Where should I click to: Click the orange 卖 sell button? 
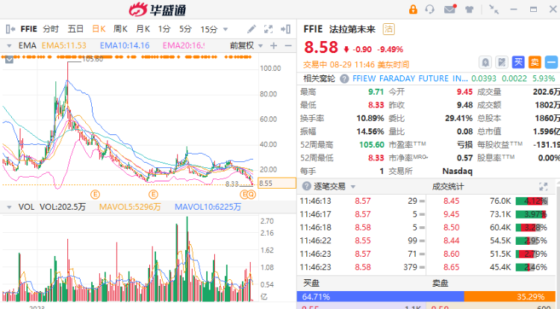coord(535,63)
